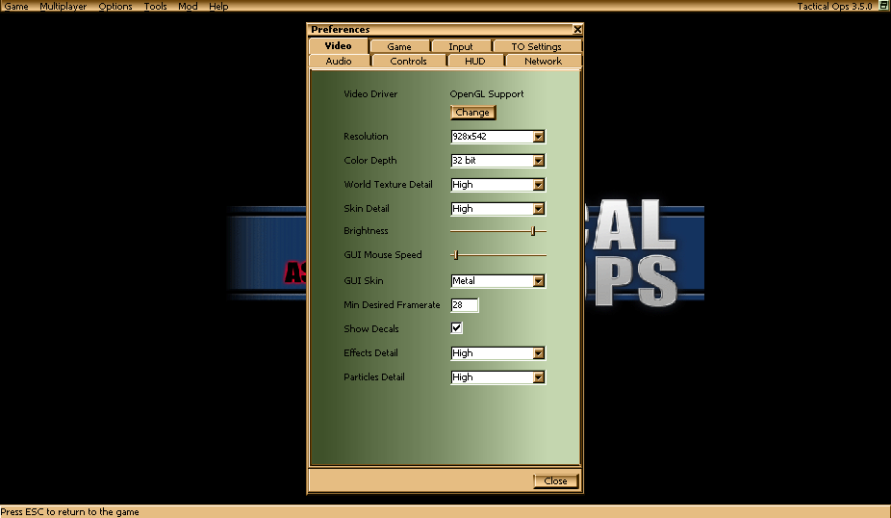891x518 pixels.
Task: Expand the Resolution dropdown
Action: [538, 137]
